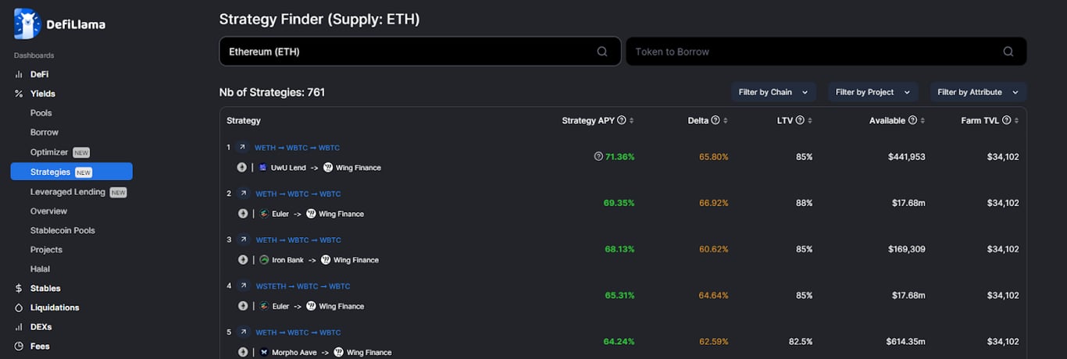Show Available help tooltip icon
The image size is (1067, 359).
point(913,121)
